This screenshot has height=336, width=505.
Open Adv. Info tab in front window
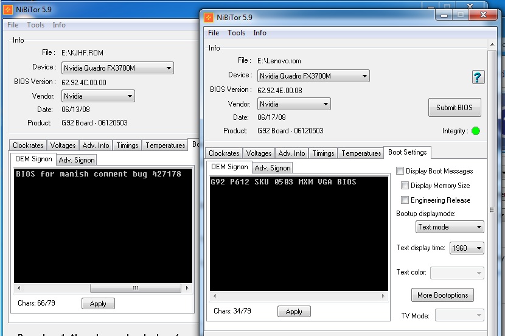pos(291,153)
